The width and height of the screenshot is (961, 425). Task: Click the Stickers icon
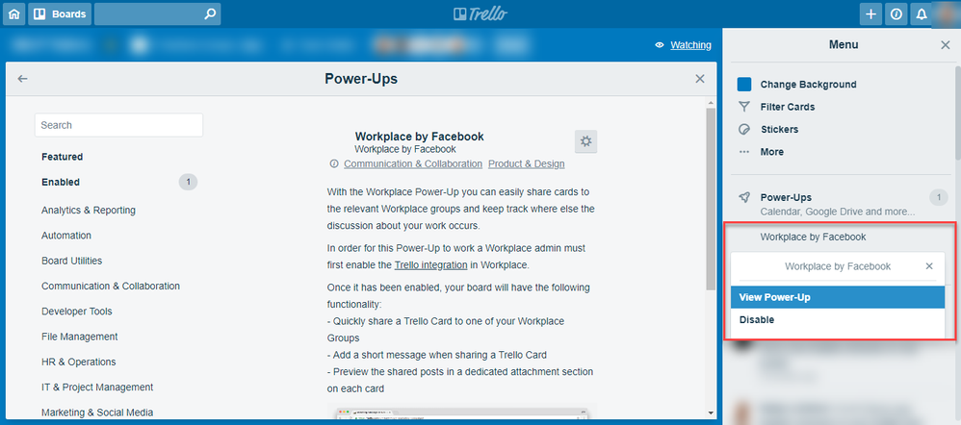pos(744,129)
